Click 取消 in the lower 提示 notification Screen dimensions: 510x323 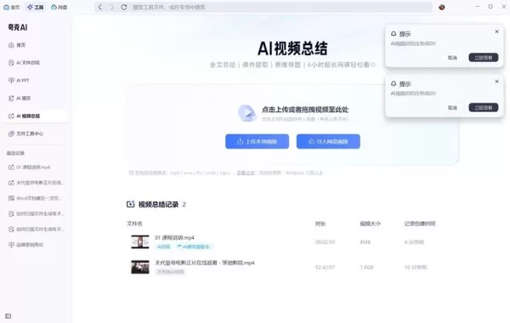(452, 108)
